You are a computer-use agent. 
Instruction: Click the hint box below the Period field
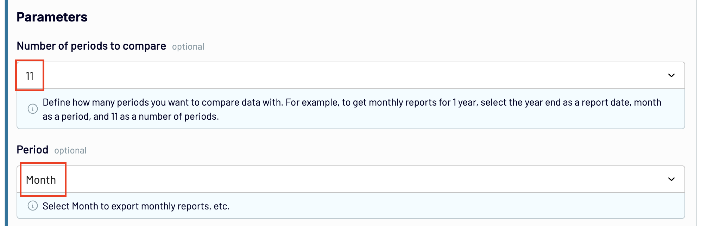(351, 206)
